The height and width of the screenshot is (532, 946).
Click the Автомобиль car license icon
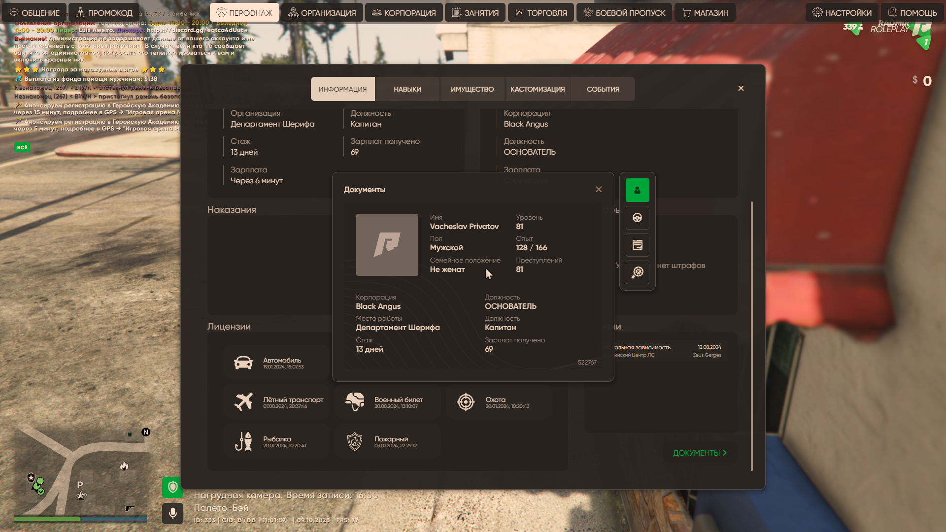click(x=243, y=363)
